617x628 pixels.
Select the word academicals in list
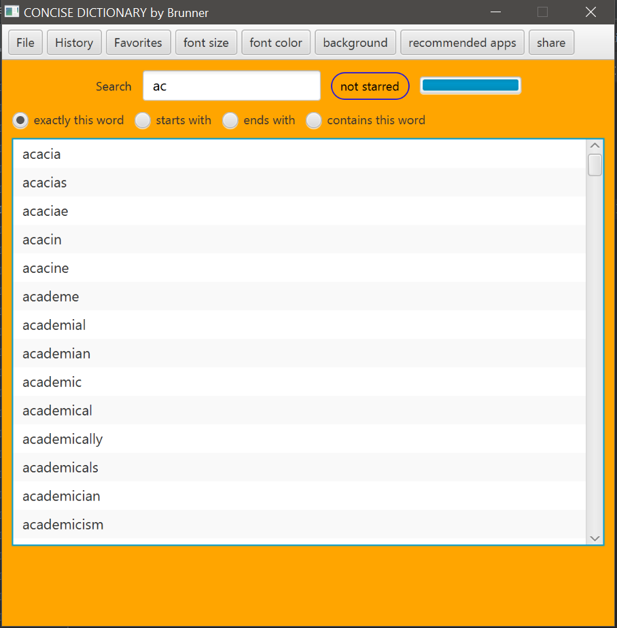300,467
